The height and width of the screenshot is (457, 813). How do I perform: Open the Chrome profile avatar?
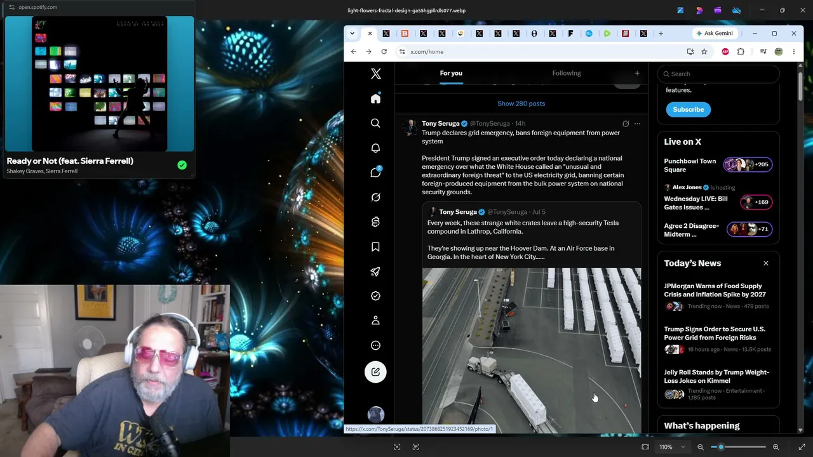779,51
